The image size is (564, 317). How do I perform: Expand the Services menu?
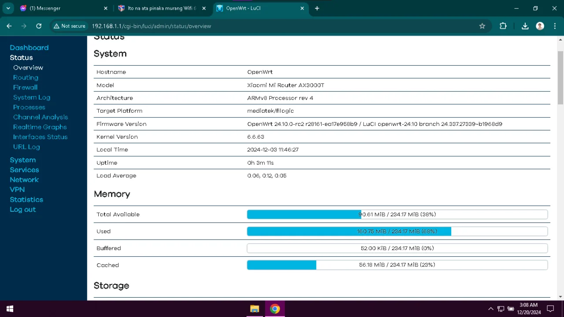[x=24, y=170]
